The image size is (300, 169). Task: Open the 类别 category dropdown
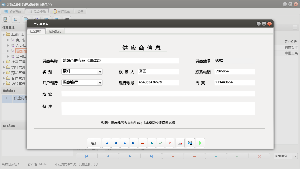pos(101,71)
